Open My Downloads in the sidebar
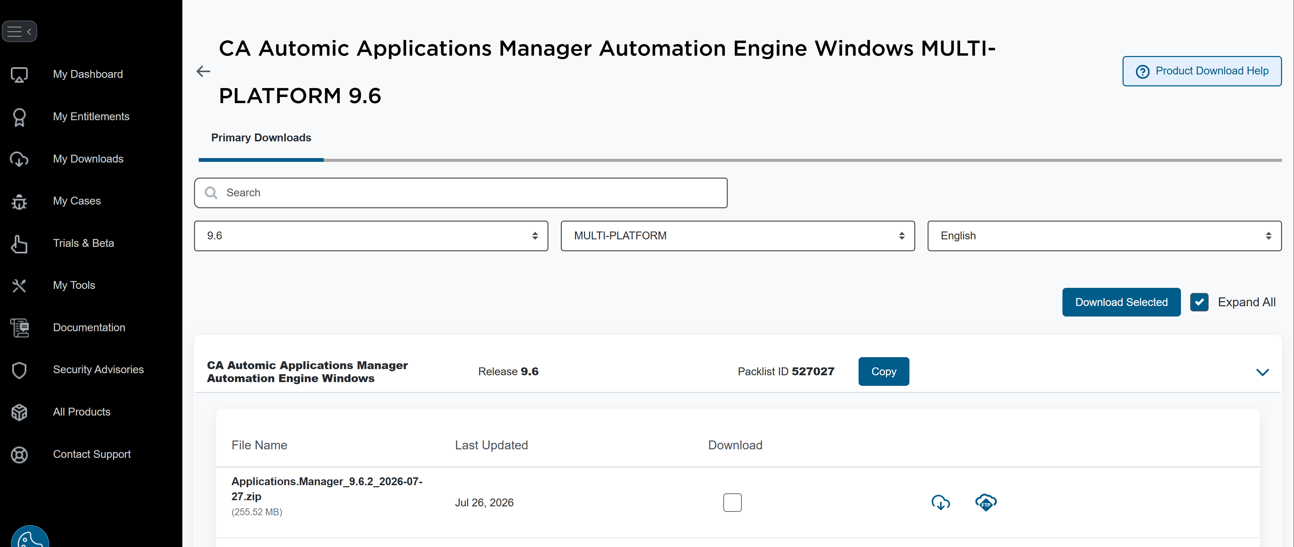1294x547 pixels. (x=88, y=159)
